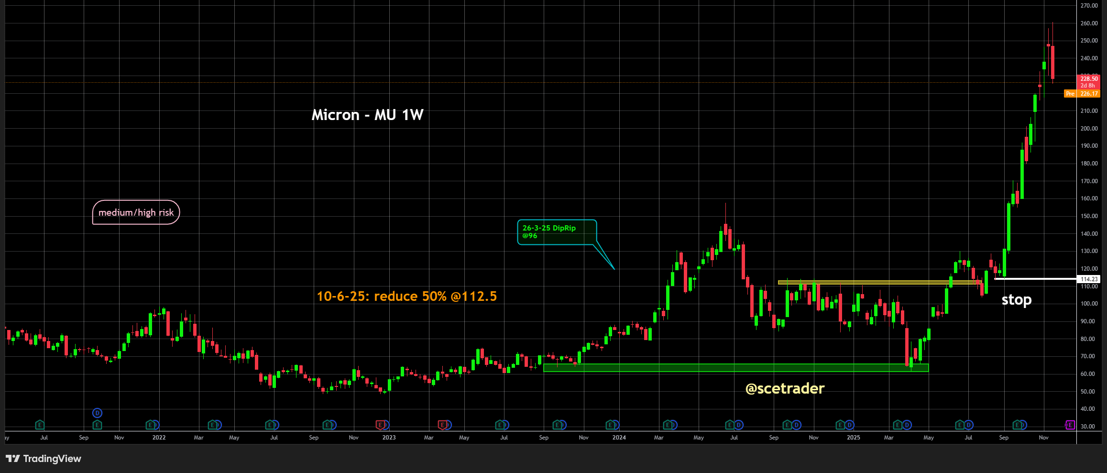Open the earnings marker after Sep 2024
The height and width of the screenshot is (473, 1107).
point(787,425)
